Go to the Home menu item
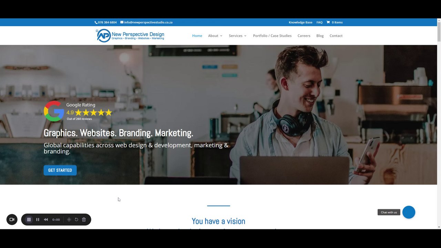The width and height of the screenshot is (441, 248). tap(197, 35)
